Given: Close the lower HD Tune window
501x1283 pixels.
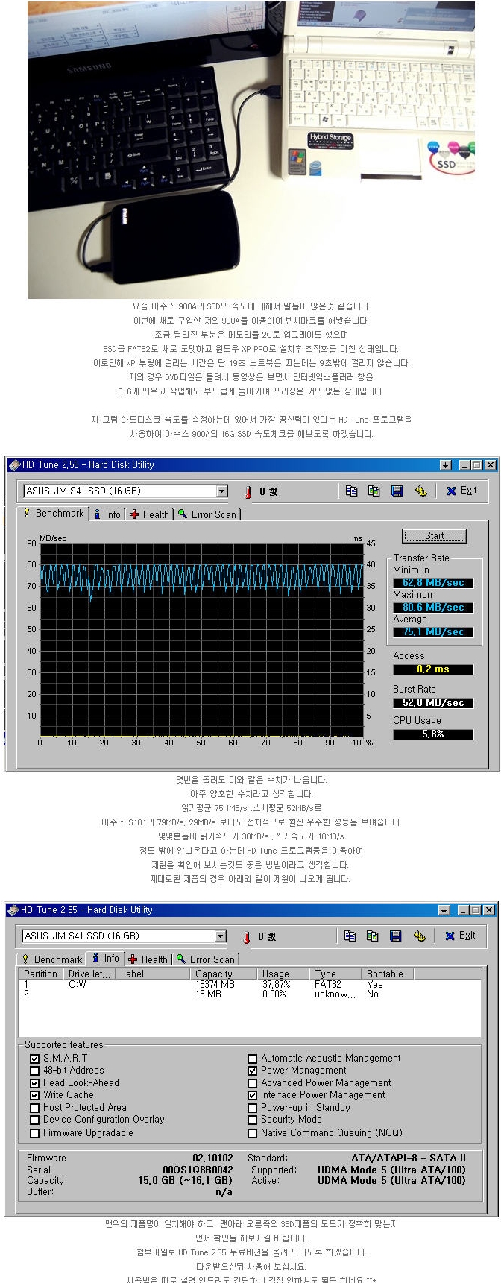Looking at the screenshot, I should point(488,910).
